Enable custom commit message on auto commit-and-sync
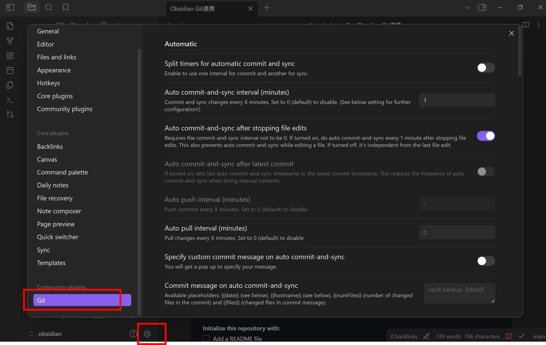This screenshot has height=345, width=546. [486, 261]
